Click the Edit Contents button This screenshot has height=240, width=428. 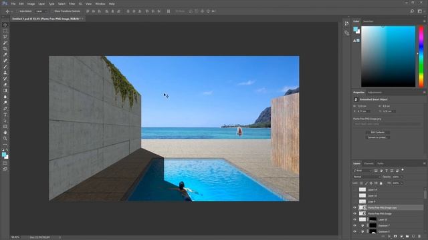click(x=377, y=132)
